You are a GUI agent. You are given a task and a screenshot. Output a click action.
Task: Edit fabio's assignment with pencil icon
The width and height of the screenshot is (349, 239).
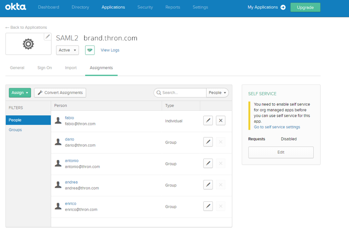tap(208, 120)
